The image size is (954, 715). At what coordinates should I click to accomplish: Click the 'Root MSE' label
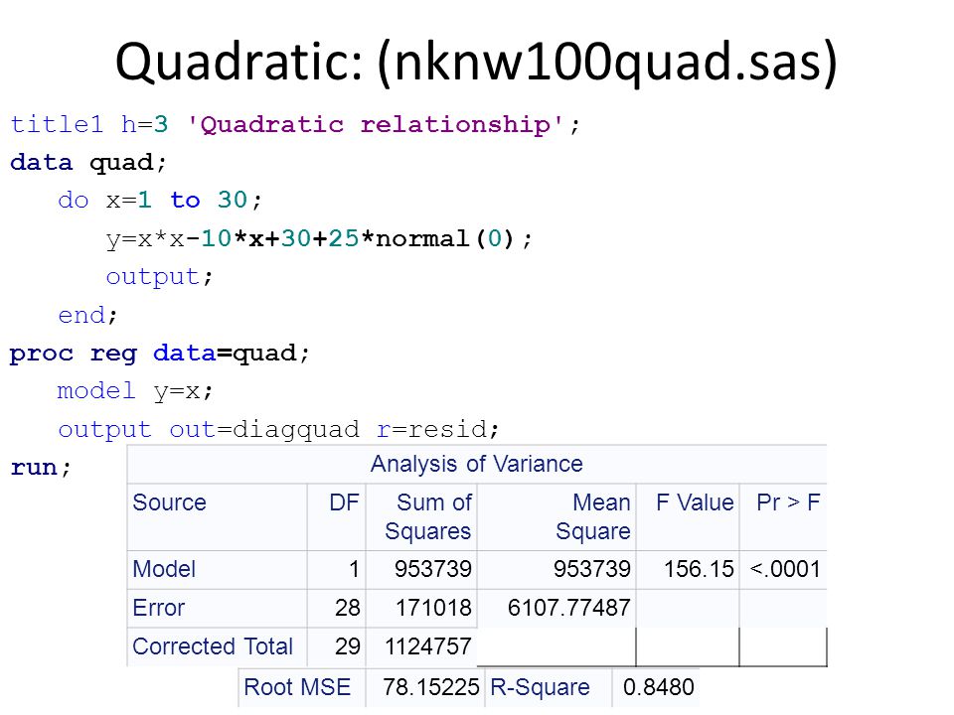[297, 687]
